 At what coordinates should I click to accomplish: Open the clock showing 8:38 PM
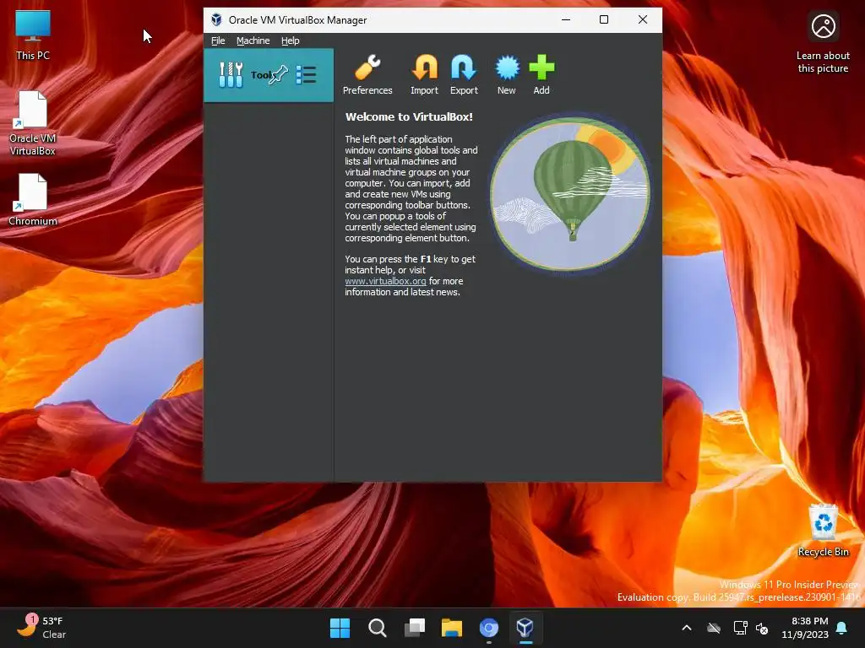(805, 628)
